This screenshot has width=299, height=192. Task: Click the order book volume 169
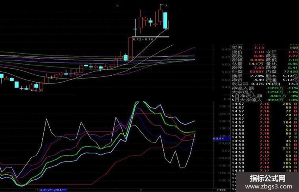pyautogui.click(x=294, y=48)
